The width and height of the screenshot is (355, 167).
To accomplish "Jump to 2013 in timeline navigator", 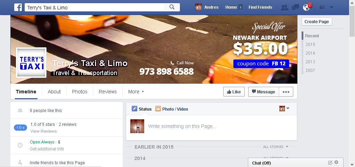I will pyautogui.click(x=310, y=62).
